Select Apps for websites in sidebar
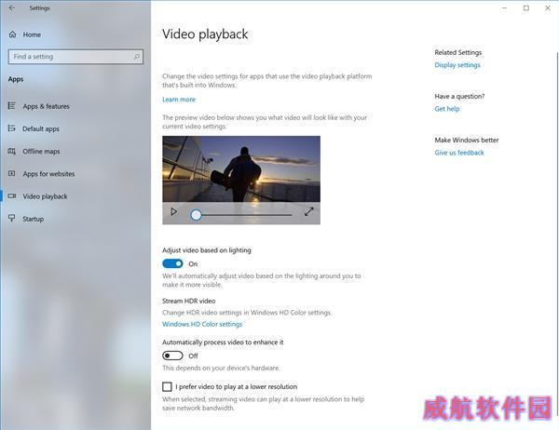The width and height of the screenshot is (559, 430). (x=48, y=174)
